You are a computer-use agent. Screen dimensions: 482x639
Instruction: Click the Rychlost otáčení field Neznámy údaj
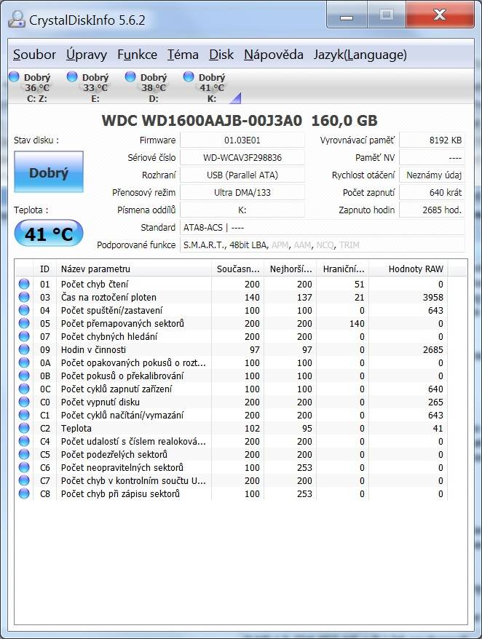coord(432,175)
